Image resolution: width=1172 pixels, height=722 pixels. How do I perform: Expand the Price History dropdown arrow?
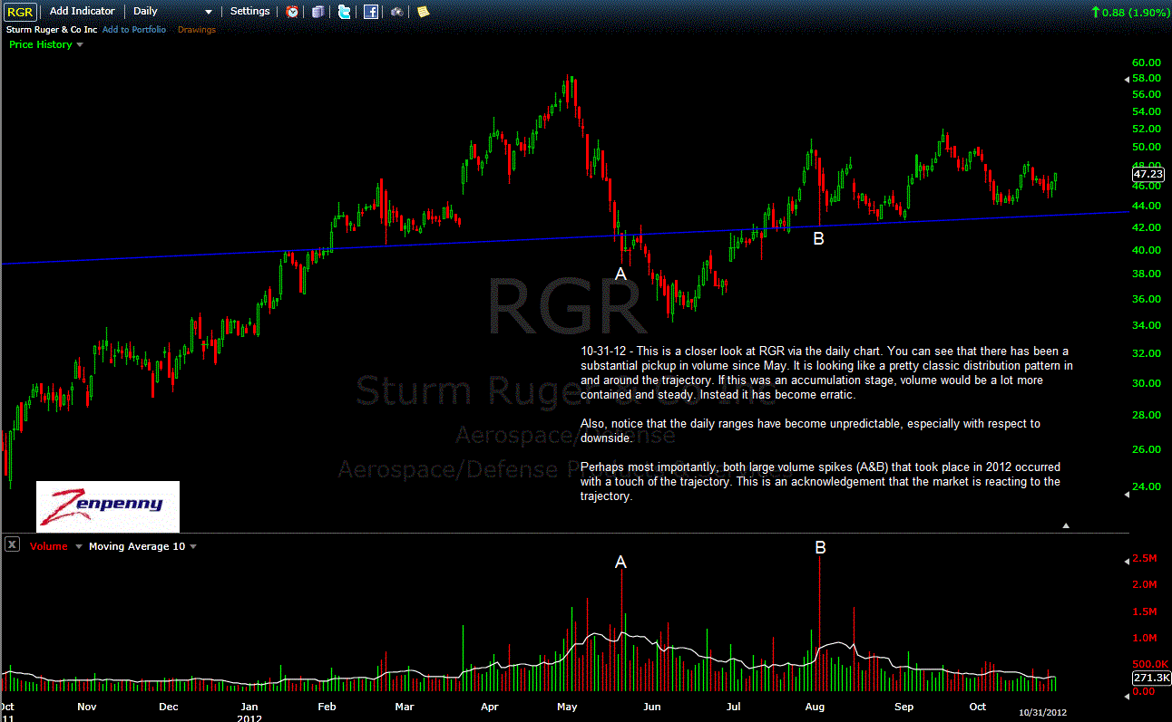click(80, 44)
